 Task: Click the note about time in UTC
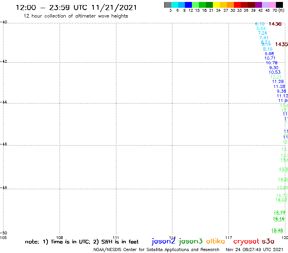(82, 242)
